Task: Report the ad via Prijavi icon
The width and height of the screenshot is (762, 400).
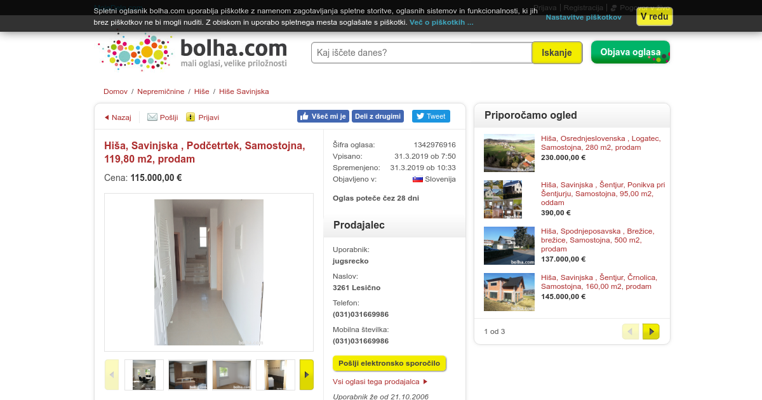Action: point(190,117)
